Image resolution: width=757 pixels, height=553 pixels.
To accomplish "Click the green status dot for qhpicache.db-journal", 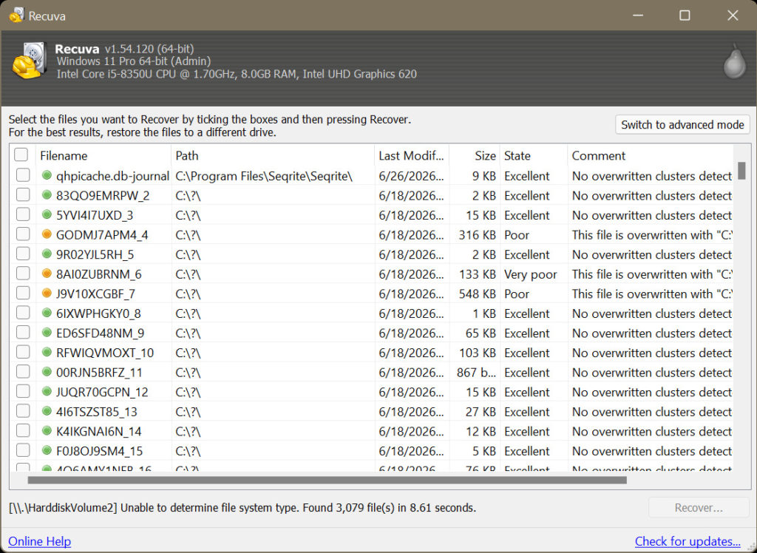I will [47, 175].
